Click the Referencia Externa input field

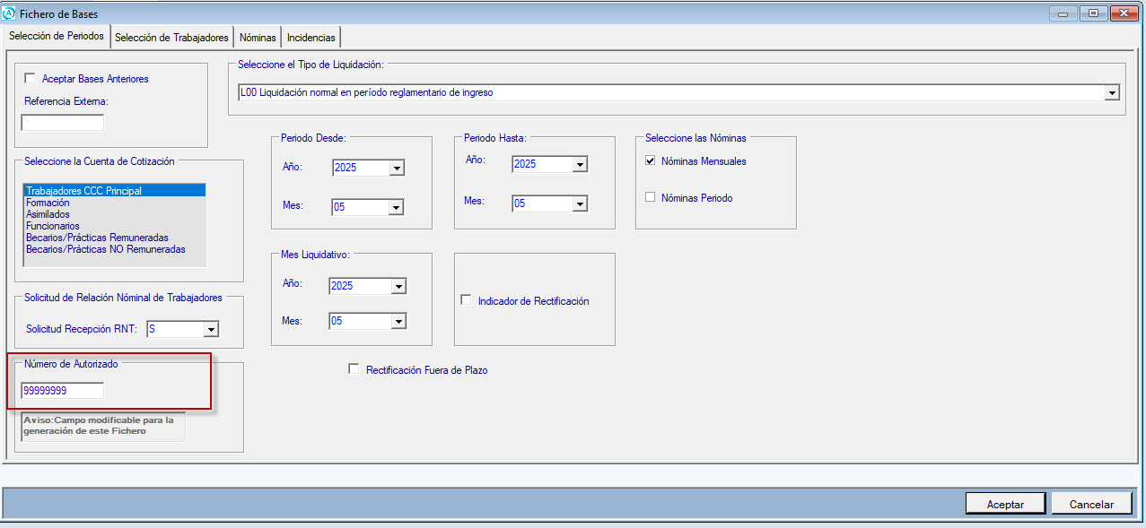[x=63, y=123]
